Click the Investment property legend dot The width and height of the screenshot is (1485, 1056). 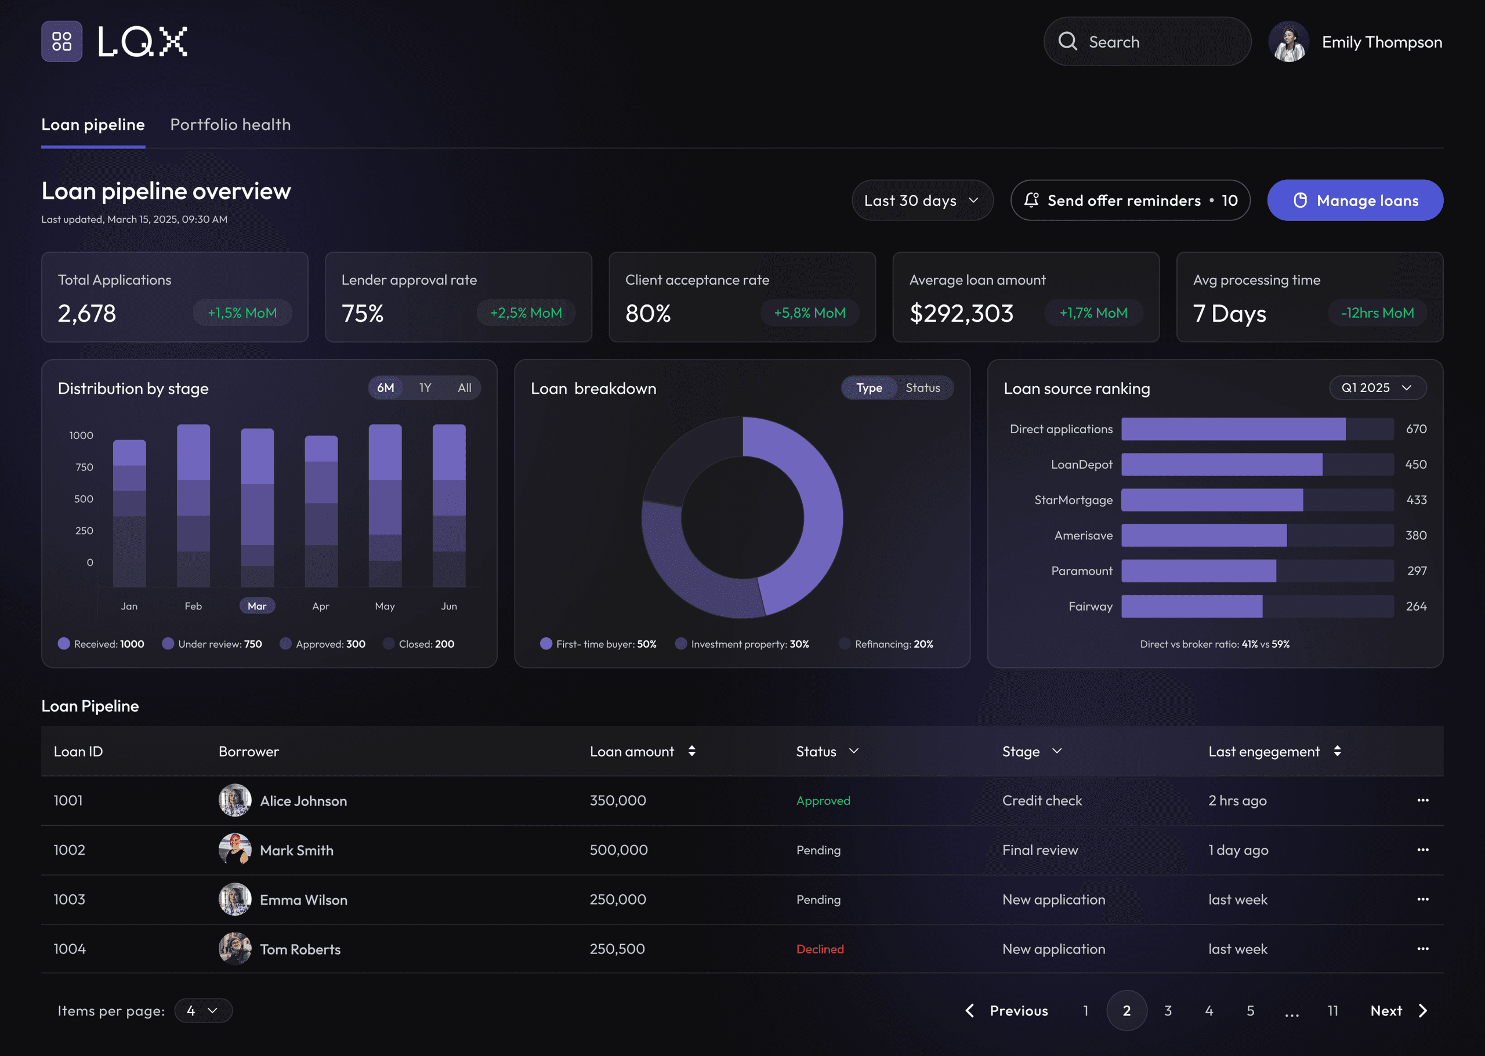pyautogui.click(x=681, y=644)
